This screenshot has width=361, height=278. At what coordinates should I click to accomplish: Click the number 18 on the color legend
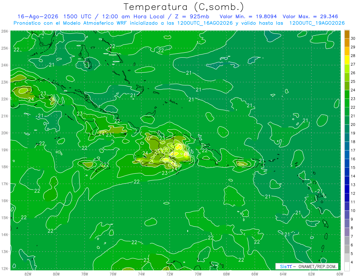pos(353,142)
